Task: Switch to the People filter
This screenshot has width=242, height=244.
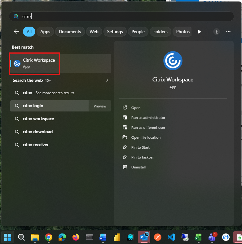Action: (x=138, y=32)
